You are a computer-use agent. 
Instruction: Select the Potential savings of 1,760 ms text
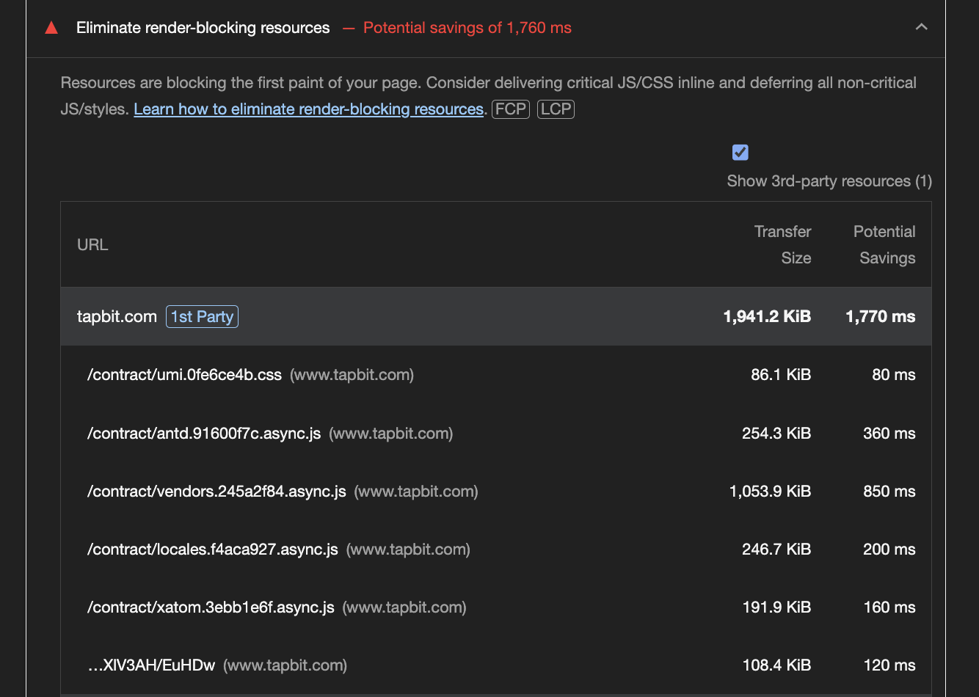point(467,28)
